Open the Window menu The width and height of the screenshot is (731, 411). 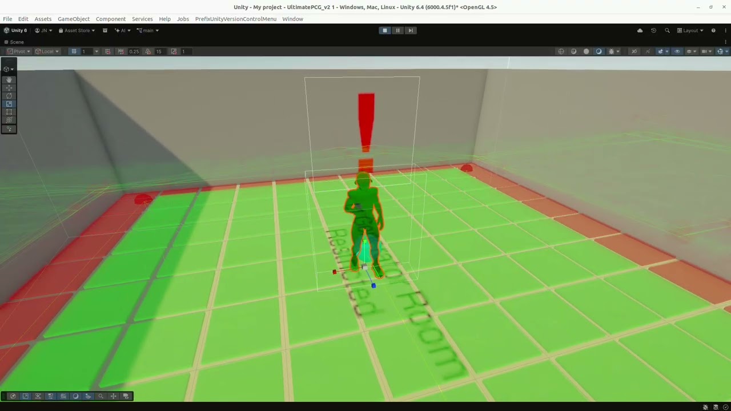[x=292, y=19]
